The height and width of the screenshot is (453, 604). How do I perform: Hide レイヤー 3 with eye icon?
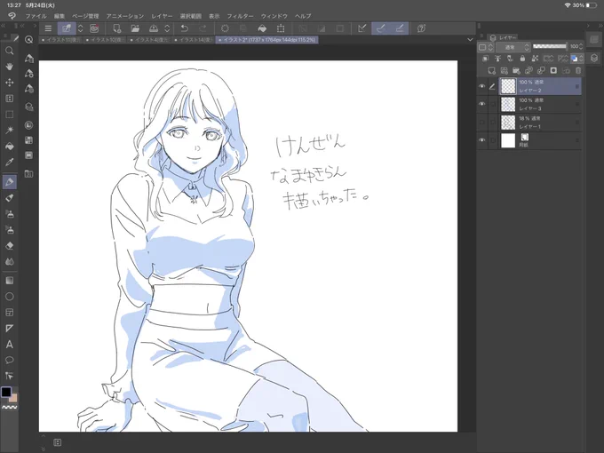[x=482, y=104]
